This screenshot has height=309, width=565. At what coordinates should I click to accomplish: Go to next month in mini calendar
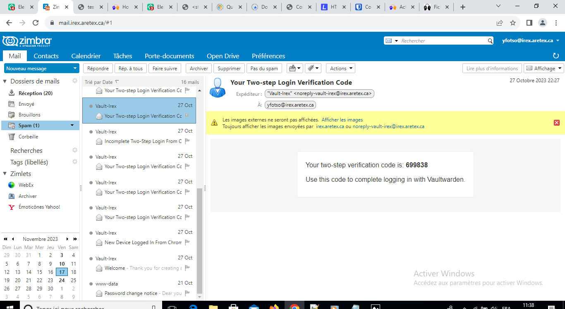coord(67,239)
